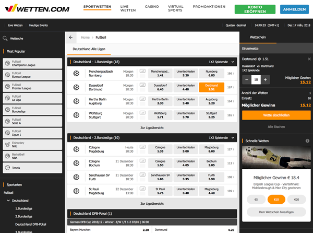Viewport: 313px width, 233px height.
Task: Change Quoten dezimal odds format
Action: [236, 26]
